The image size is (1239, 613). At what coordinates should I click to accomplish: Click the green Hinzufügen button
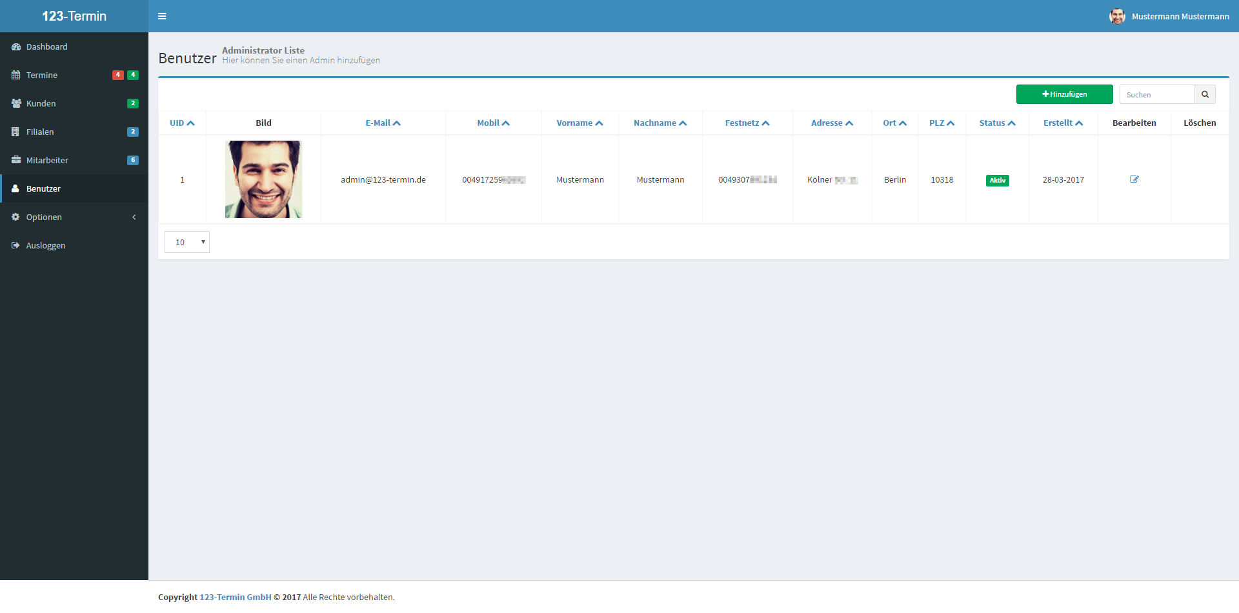click(1064, 94)
